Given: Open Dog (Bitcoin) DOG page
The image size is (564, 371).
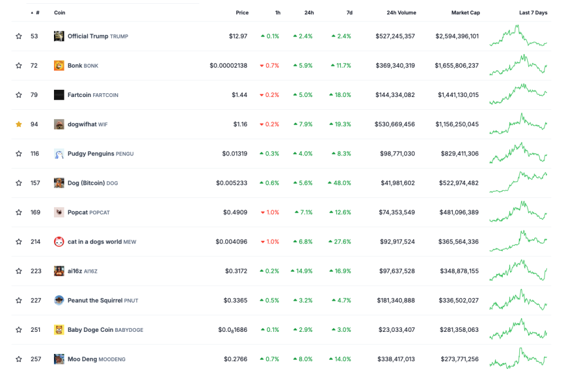Looking at the screenshot, I should coord(93,183).
